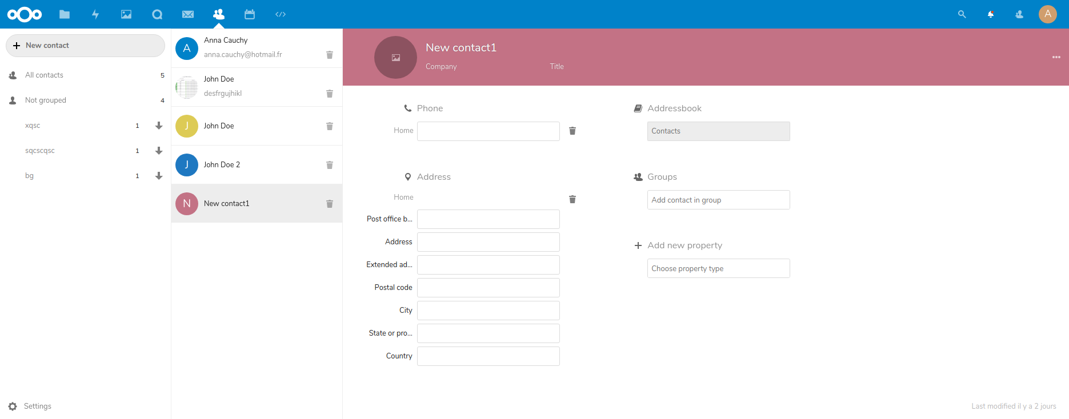Open John Doe desfrgujhikl contact
The width and height of the screenshot is (1069, 419).
[257, 87]
